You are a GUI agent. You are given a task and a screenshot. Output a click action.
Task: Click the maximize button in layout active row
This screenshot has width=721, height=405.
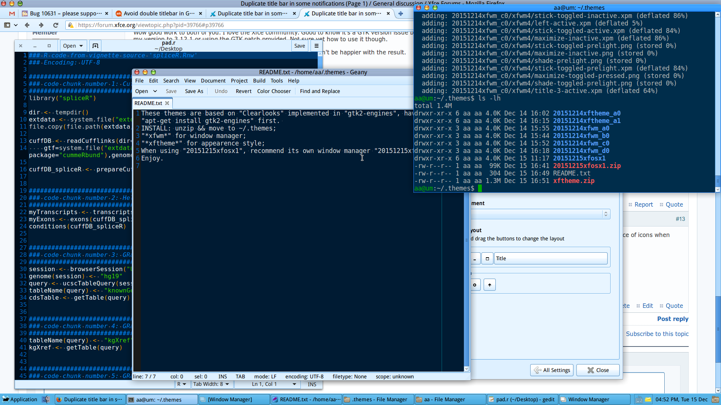[487, 258]
